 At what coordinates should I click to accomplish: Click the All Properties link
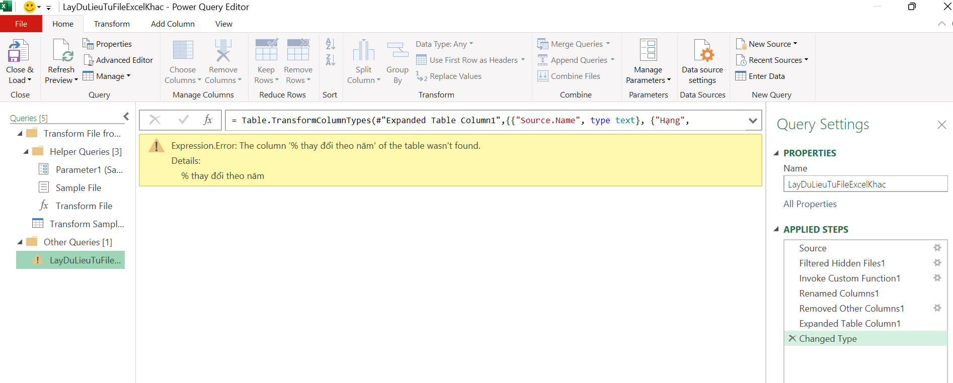(810, 204)
